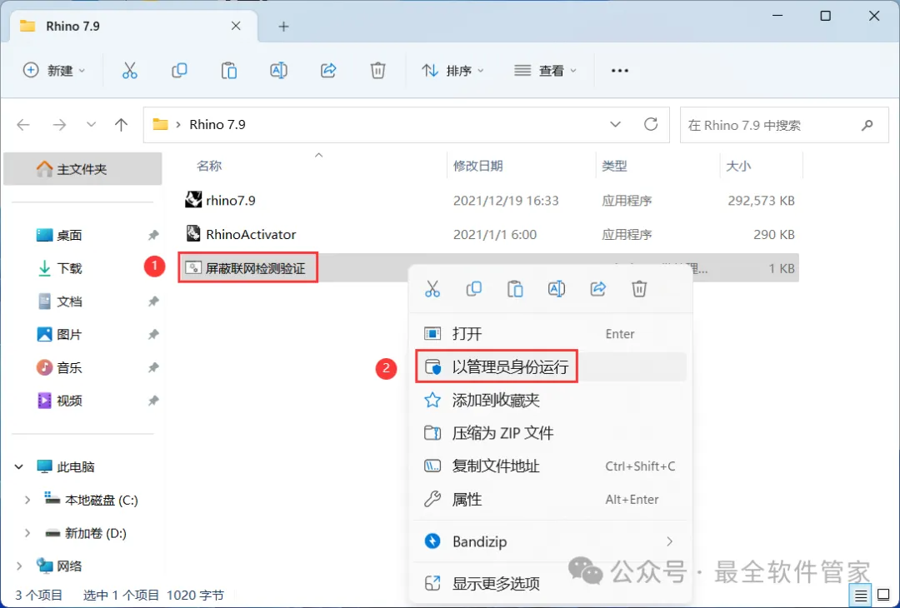Click the Cut icon in the top toolbar
Image resolution: width=900 pixels, height=608 pixels.
tap(130, 71)
